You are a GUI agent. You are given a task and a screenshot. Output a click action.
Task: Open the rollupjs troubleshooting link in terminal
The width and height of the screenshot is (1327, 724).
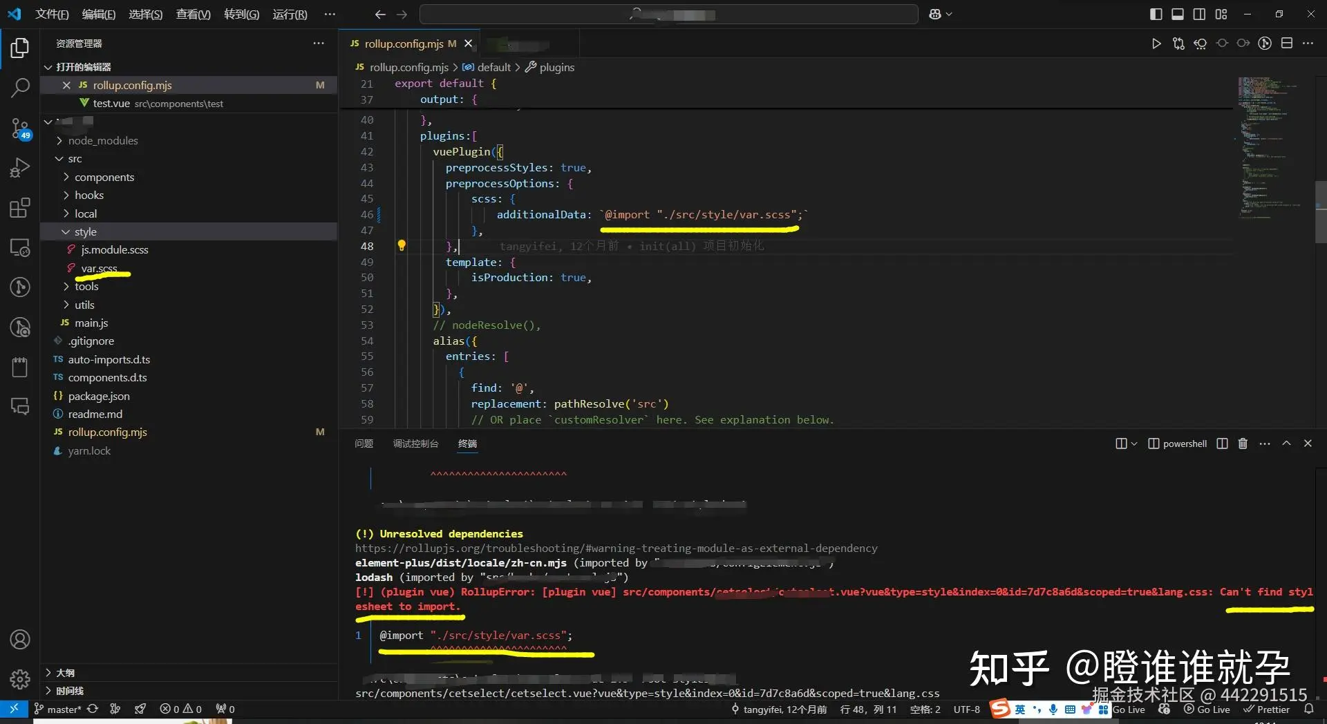[x=617, y=548]
